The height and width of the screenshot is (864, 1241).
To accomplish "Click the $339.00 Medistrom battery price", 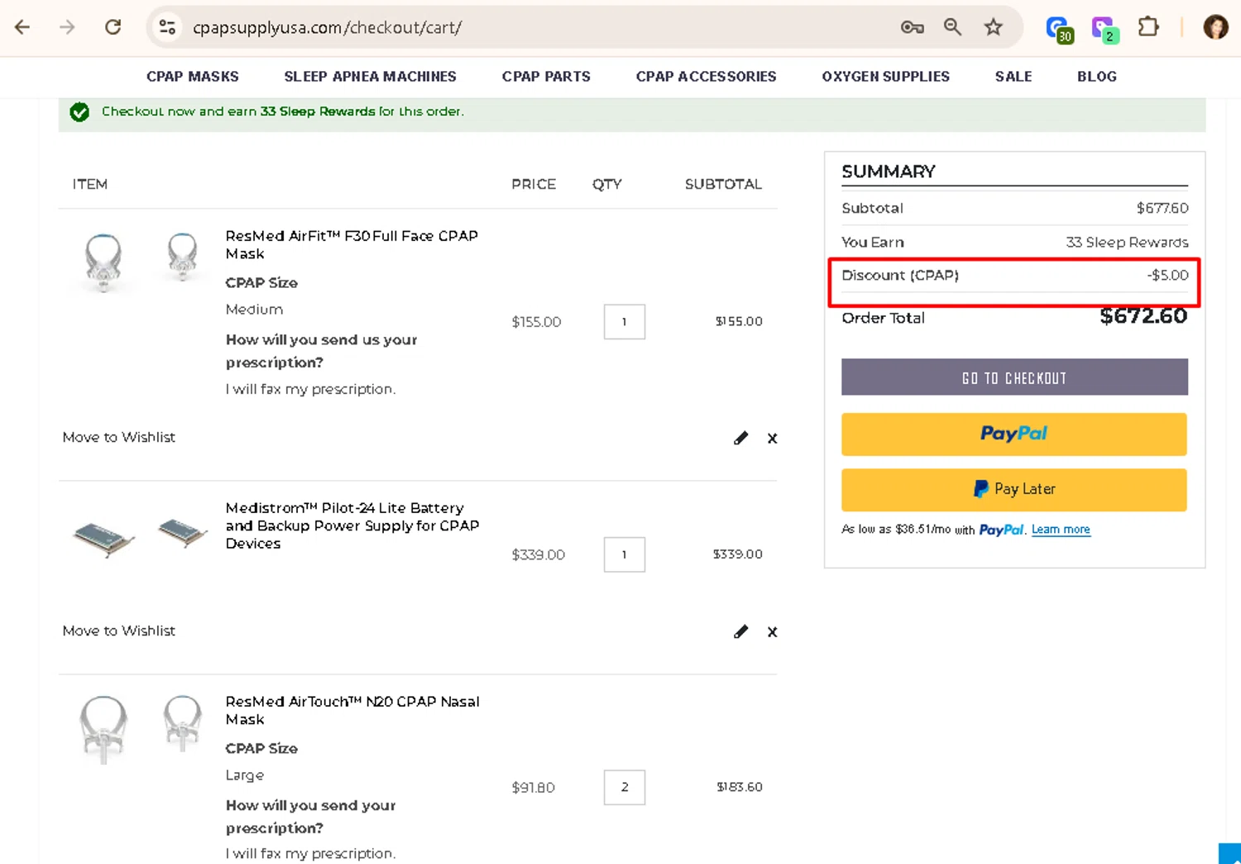I will (x=538, y=554).
